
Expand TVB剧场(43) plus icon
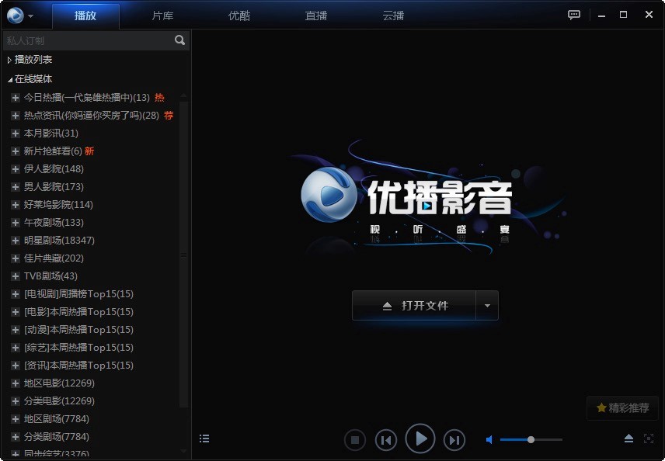[x=16, y=276]
